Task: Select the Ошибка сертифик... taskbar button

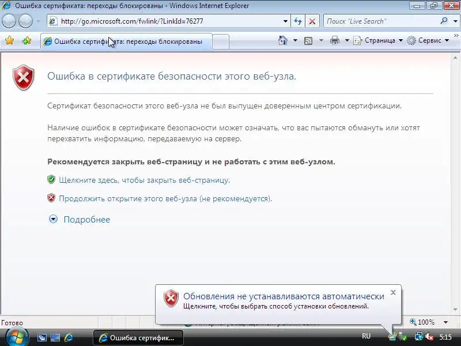Action: point(138,338)
